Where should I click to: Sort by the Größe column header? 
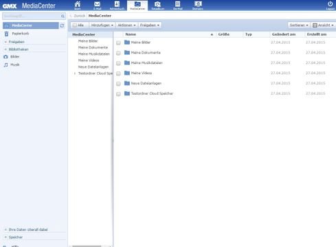(x=224, y=34)
